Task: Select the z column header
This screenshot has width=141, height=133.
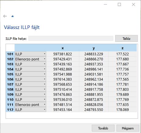Action: pyautogui.click(x=122, y=48)
